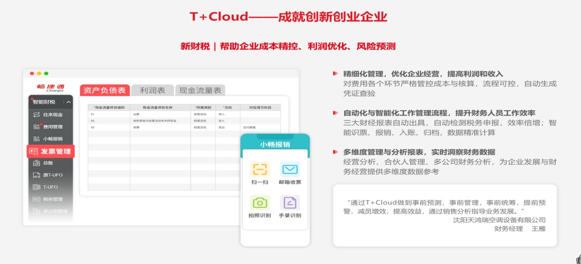Click the 对应借方科目 column header
The image size is (581, 264).
click(260, 107)
